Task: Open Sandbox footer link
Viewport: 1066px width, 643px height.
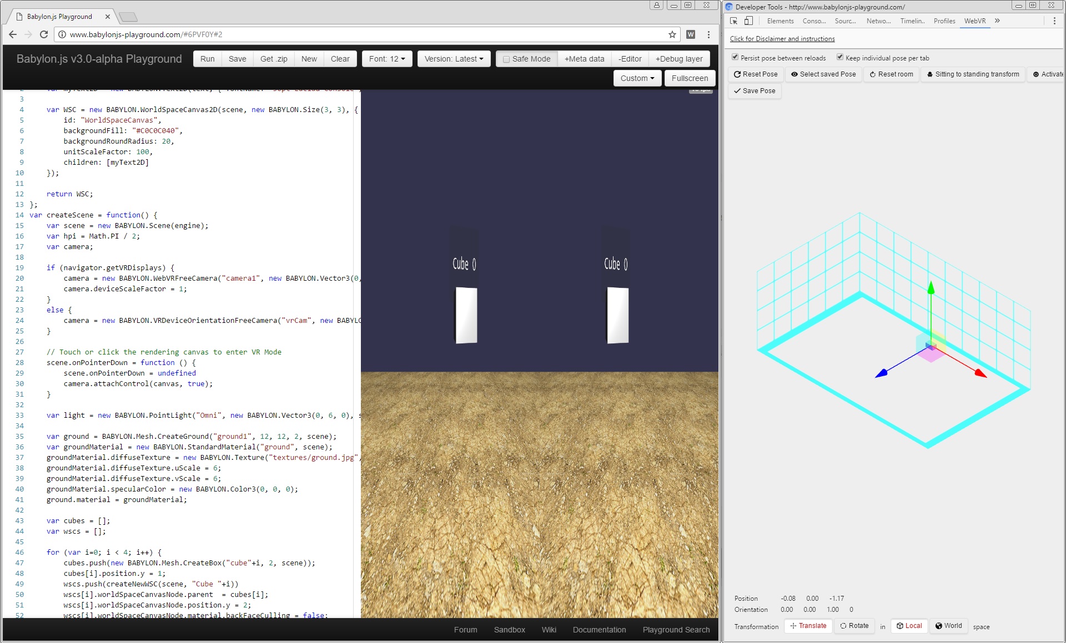Action: (x=509, y=630)
